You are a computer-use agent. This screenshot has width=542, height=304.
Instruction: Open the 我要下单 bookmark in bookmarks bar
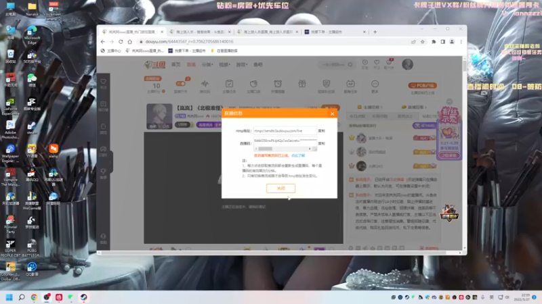187,51
